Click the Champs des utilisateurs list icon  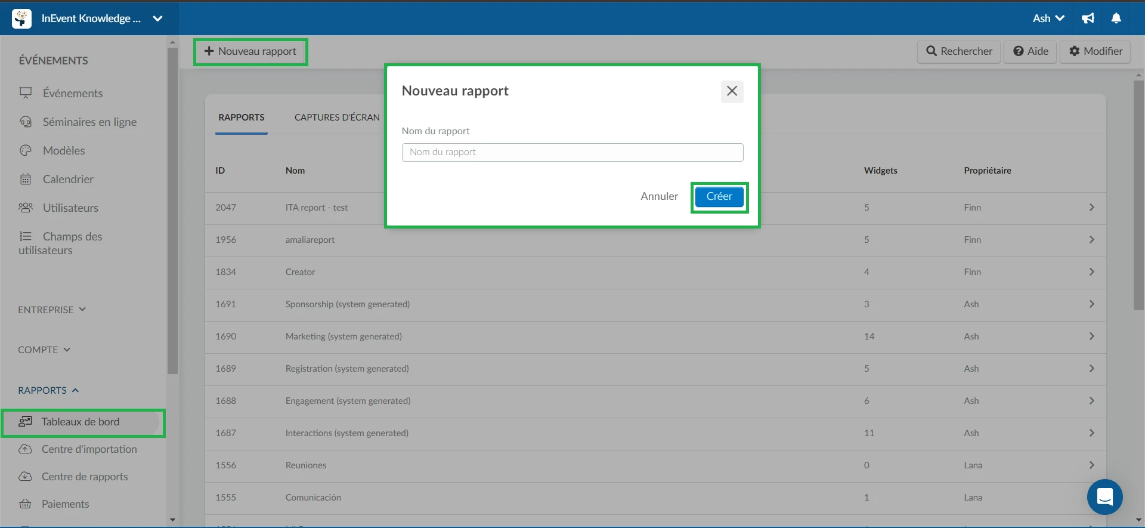[x=26, y=236]
